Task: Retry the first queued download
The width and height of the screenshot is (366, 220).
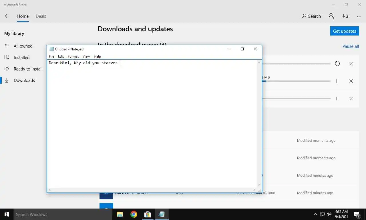Action: (x=337, y=64)
